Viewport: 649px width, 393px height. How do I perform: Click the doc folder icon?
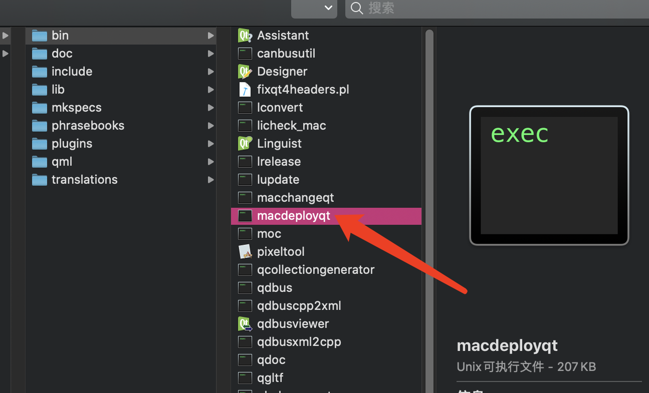pyautogui.click(x=39, y=54)
